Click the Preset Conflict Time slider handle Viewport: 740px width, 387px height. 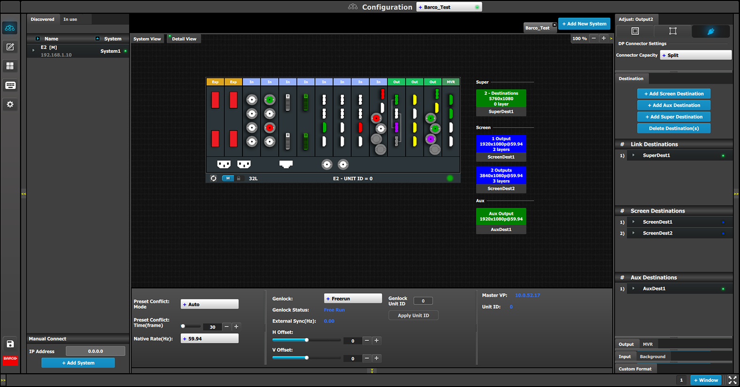(183, 326)
